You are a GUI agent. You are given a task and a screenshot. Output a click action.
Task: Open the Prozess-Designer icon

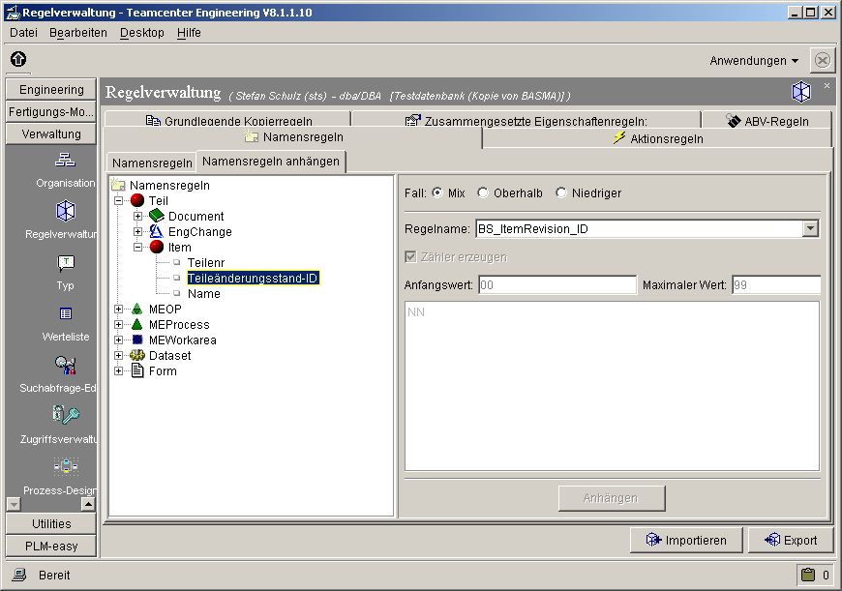[x=66, y=466]
